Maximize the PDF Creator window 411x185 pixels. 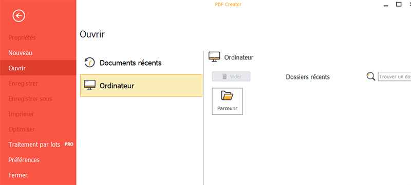coord(399,4)
